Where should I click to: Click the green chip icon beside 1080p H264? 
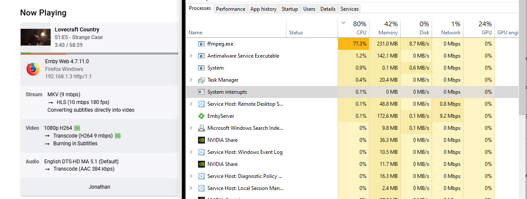(77, 128)
